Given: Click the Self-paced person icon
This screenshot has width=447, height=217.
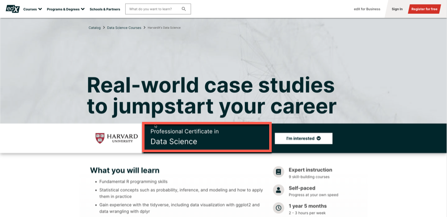Looking at the screenshot, I should pyautogui.click(x=279, y=190).
